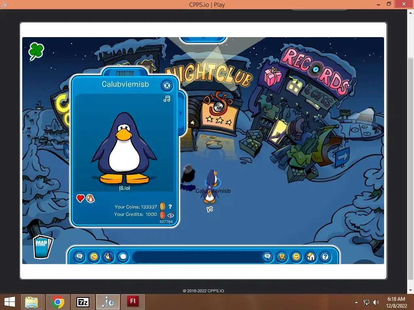Open Adobe Flash from the taskbar
Image resolution: width=414 pixels, height=310 pixels.
coord(133,302)
